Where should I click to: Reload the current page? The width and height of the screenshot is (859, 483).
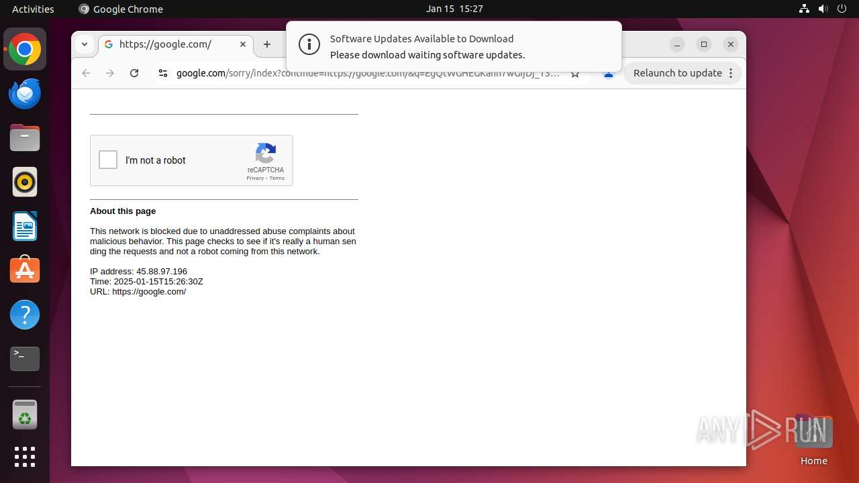click(x=134, y=73)
